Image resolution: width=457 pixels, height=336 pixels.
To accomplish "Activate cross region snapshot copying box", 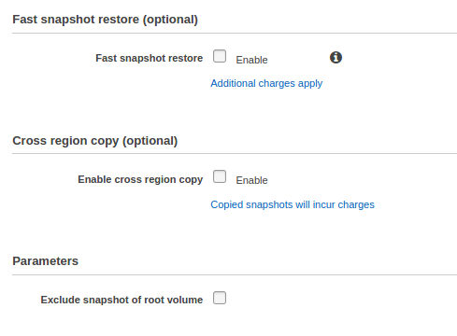I will 220,176.
